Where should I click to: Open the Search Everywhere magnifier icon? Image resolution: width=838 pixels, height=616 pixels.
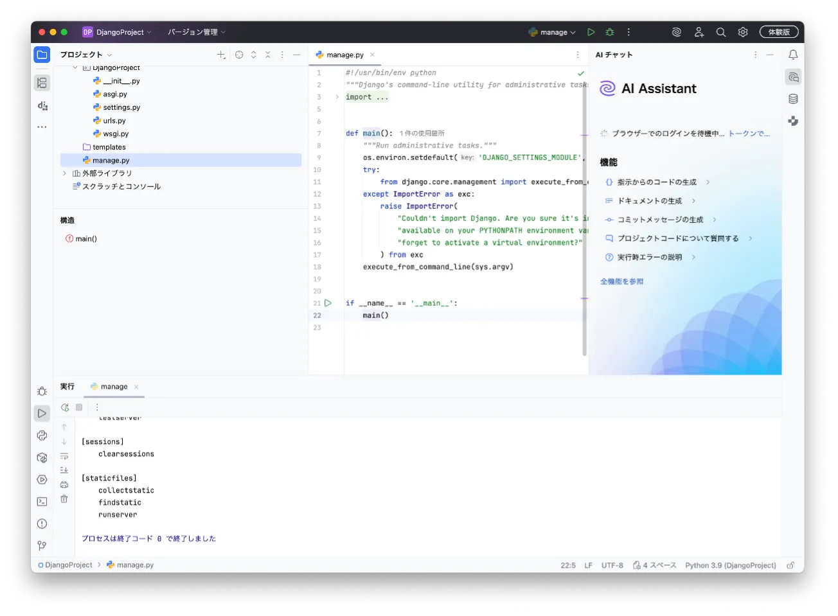click(721, 32)
